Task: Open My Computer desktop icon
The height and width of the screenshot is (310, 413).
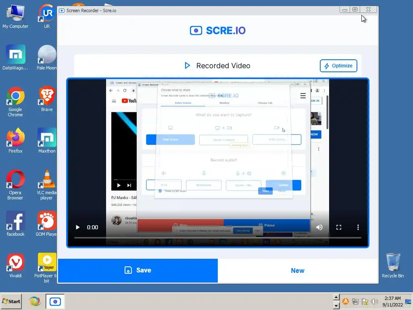Action: (15, 17)
